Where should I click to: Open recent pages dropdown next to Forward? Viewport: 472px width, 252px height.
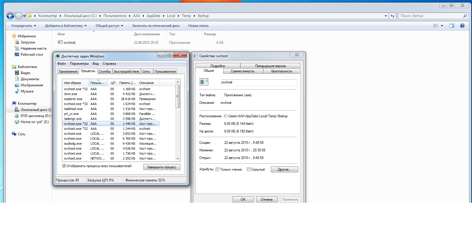pos(24,16)
